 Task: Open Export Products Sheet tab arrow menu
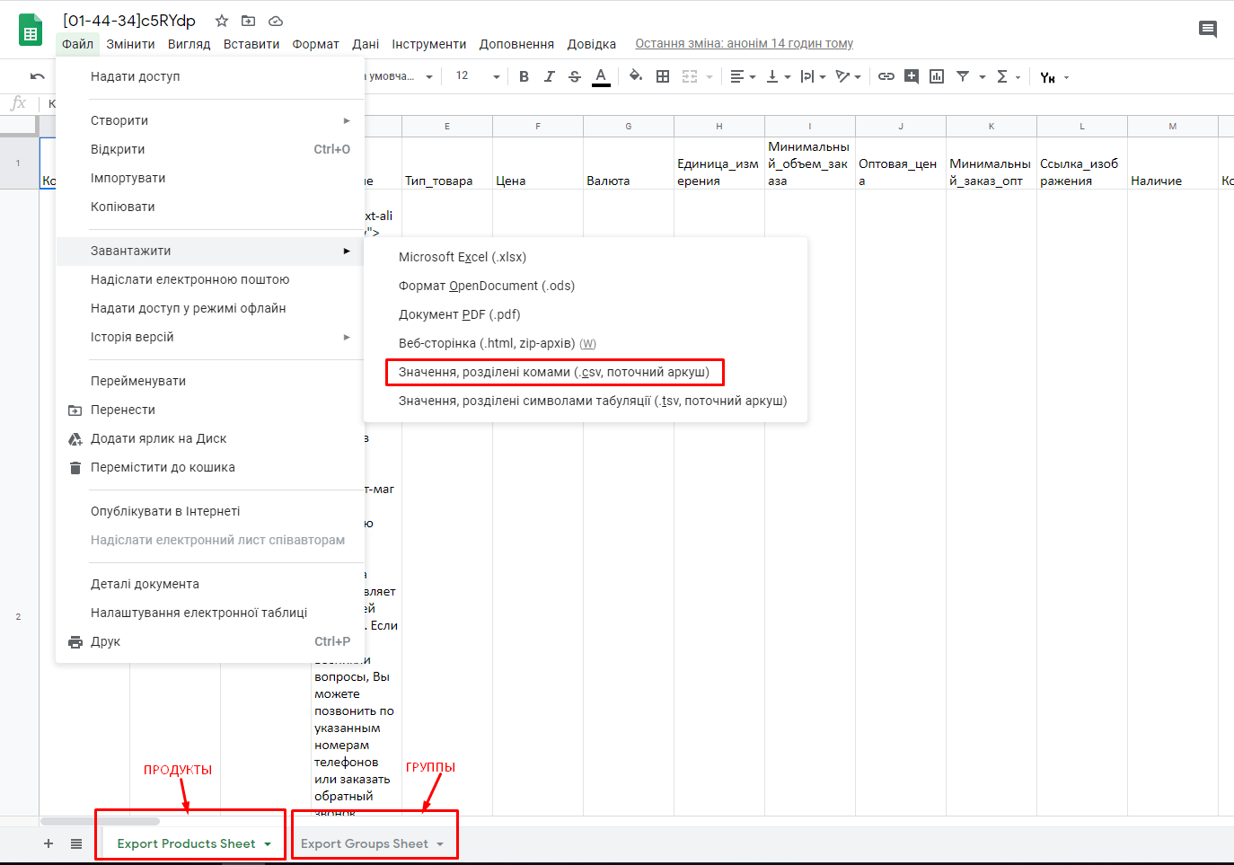point(268,844)
